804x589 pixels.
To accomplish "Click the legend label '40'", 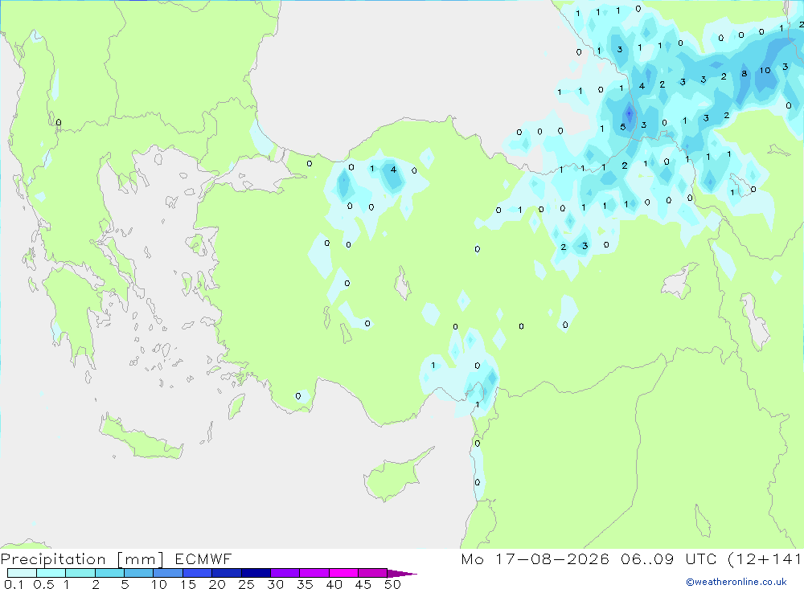I will 334,584.
